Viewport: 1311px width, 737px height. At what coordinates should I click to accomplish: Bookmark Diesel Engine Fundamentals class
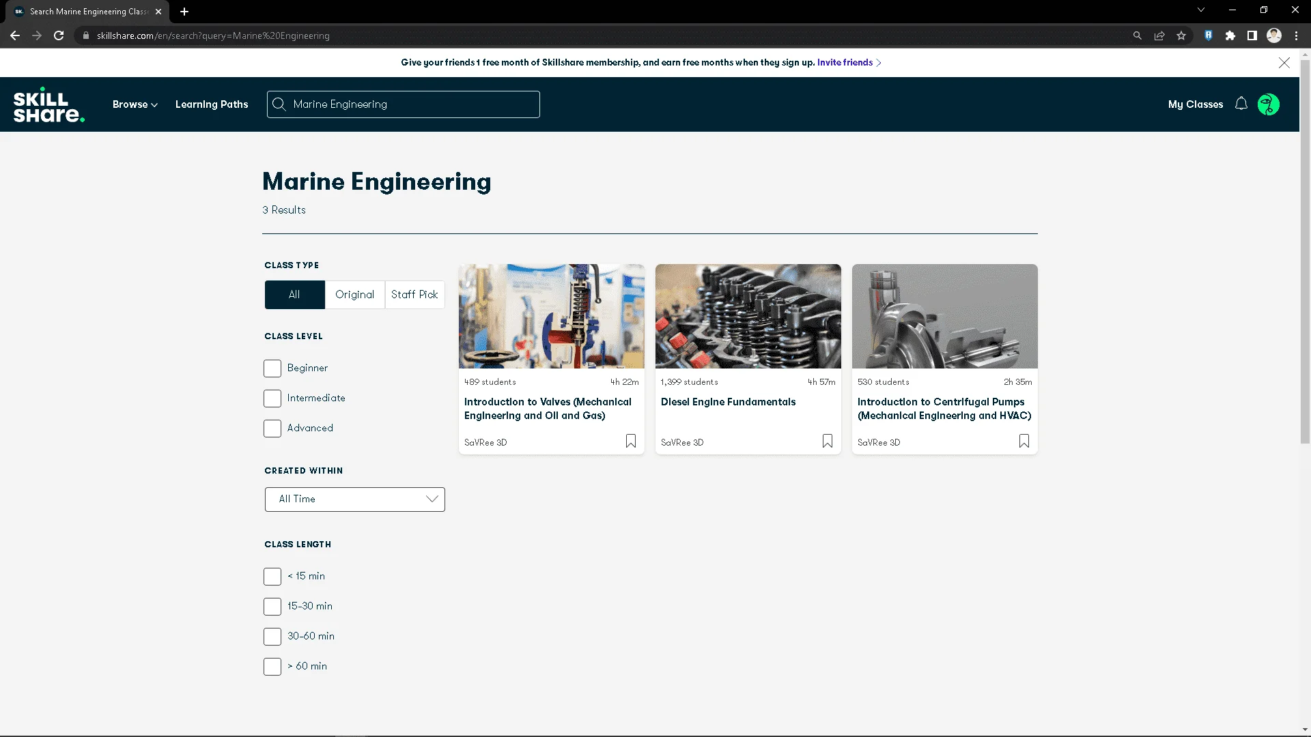tap(828, 442)
